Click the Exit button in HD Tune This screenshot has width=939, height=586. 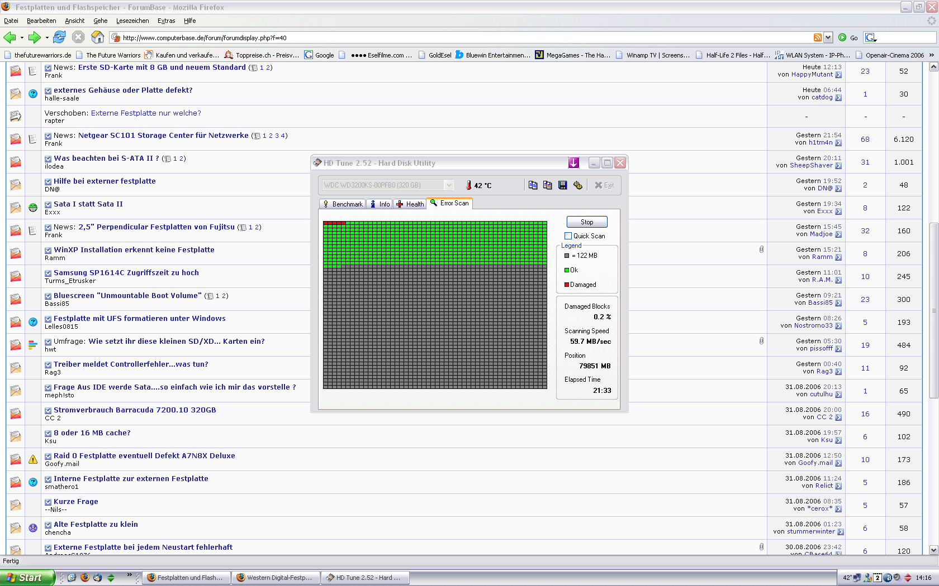[604, 185]
